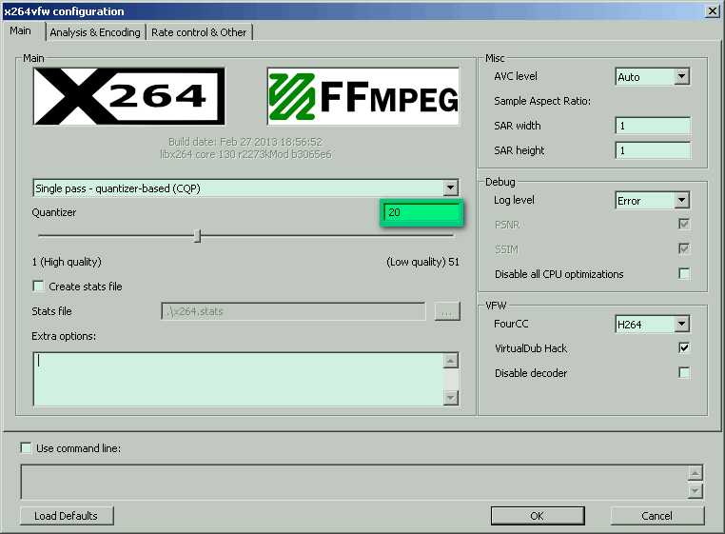Open the Rate control & Other tab
Viewport: 725px width, 534px height.
tap(199, 32)
